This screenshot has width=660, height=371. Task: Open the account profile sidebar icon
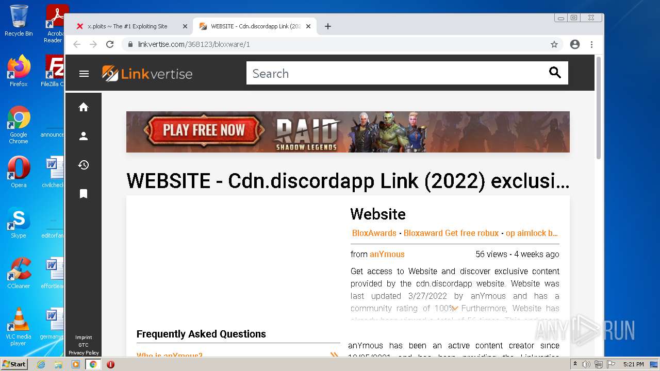tap(84, 136)
